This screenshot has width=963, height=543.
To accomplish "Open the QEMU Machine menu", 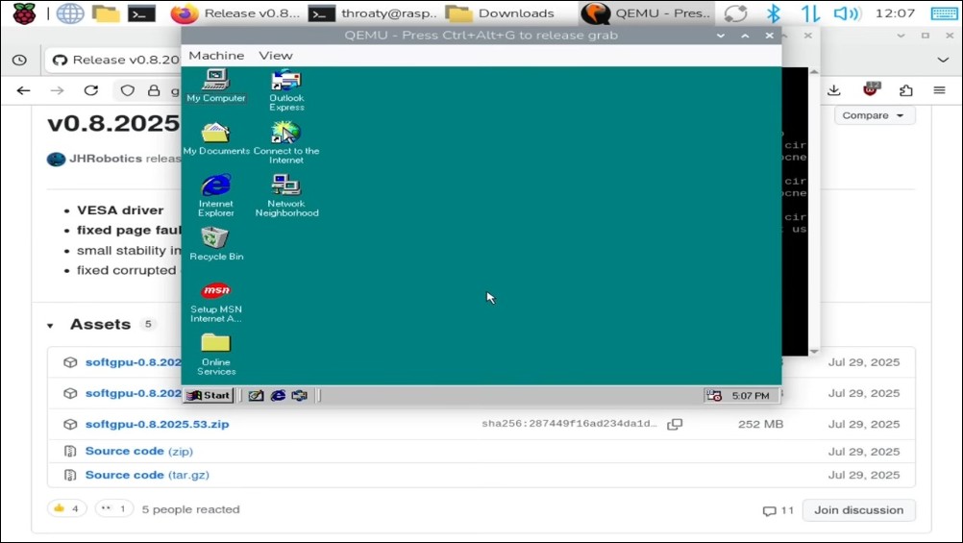I will 216,56.
